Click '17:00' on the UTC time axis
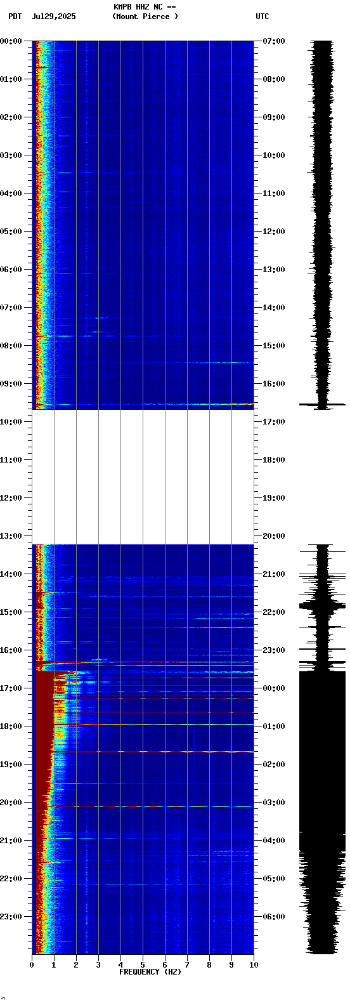 point(274,422)
